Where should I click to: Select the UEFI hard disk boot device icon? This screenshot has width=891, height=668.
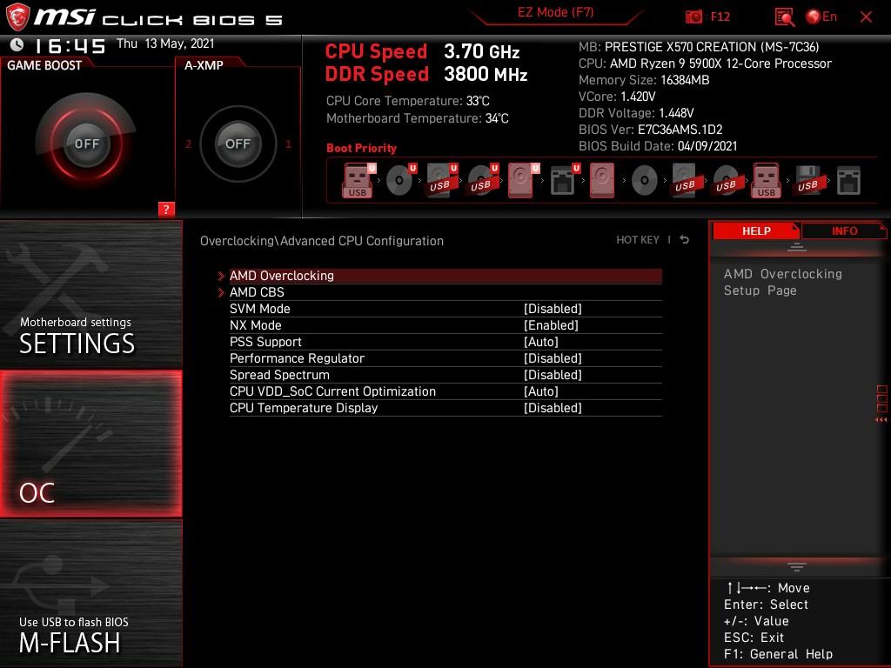coord(523,181)
